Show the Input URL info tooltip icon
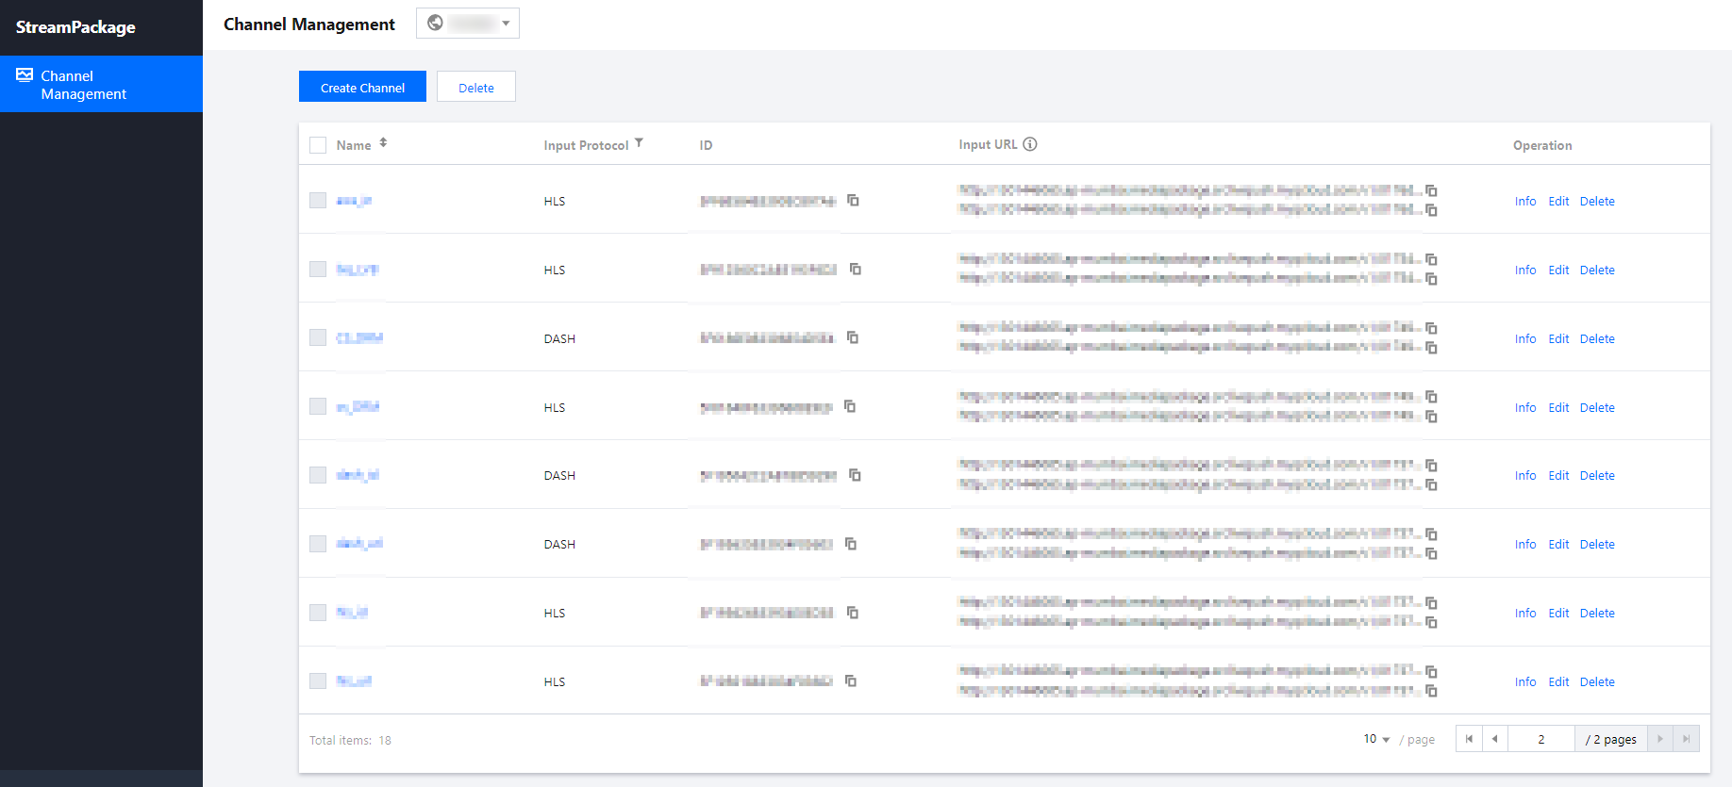 coord(1030,144)
